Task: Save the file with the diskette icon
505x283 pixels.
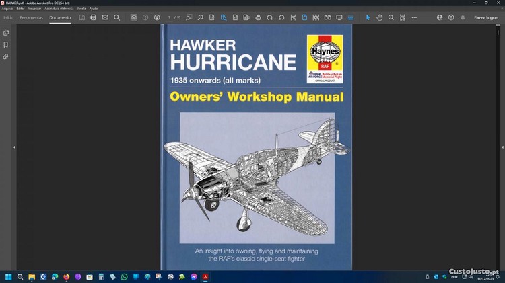Action: pyautogui.click(x=82, y=17)
